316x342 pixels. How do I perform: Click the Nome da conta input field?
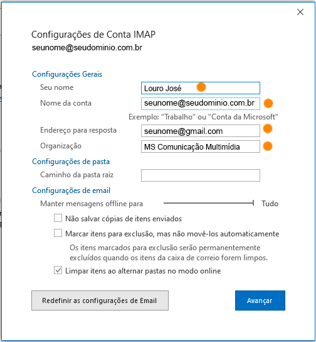[200, 104]
